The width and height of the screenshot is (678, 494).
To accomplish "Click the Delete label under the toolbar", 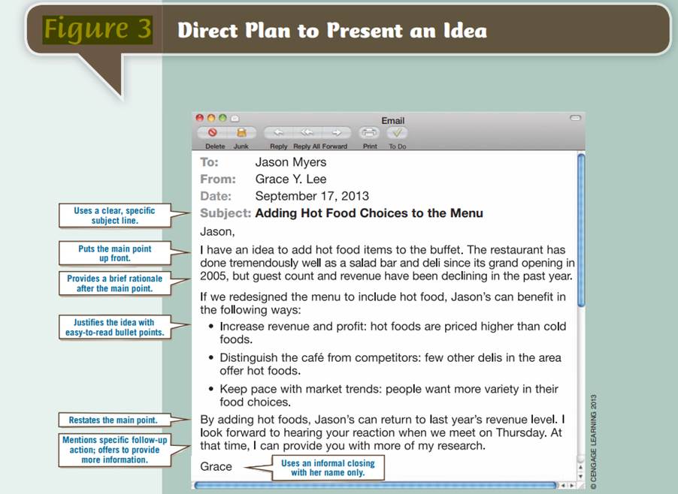I will [215, 146].
